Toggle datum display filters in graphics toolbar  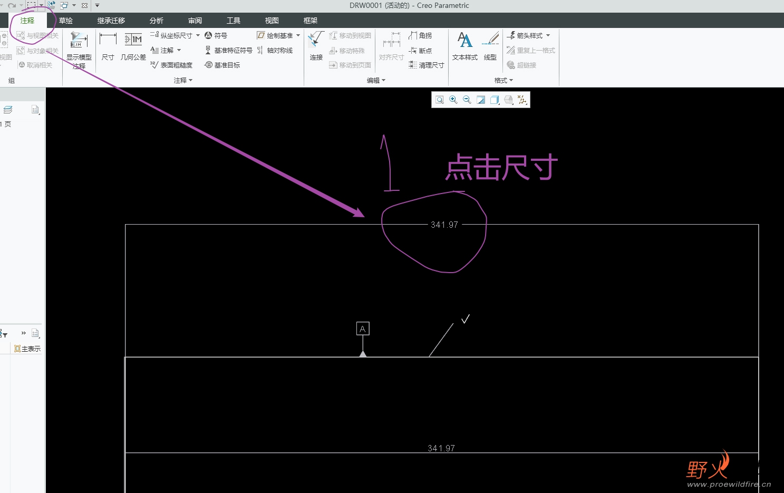(522, 100)
